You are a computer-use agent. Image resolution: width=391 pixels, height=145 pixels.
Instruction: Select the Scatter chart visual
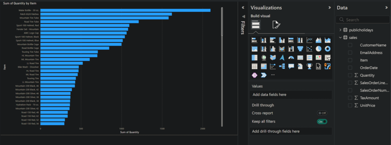(x=309, y=49)
